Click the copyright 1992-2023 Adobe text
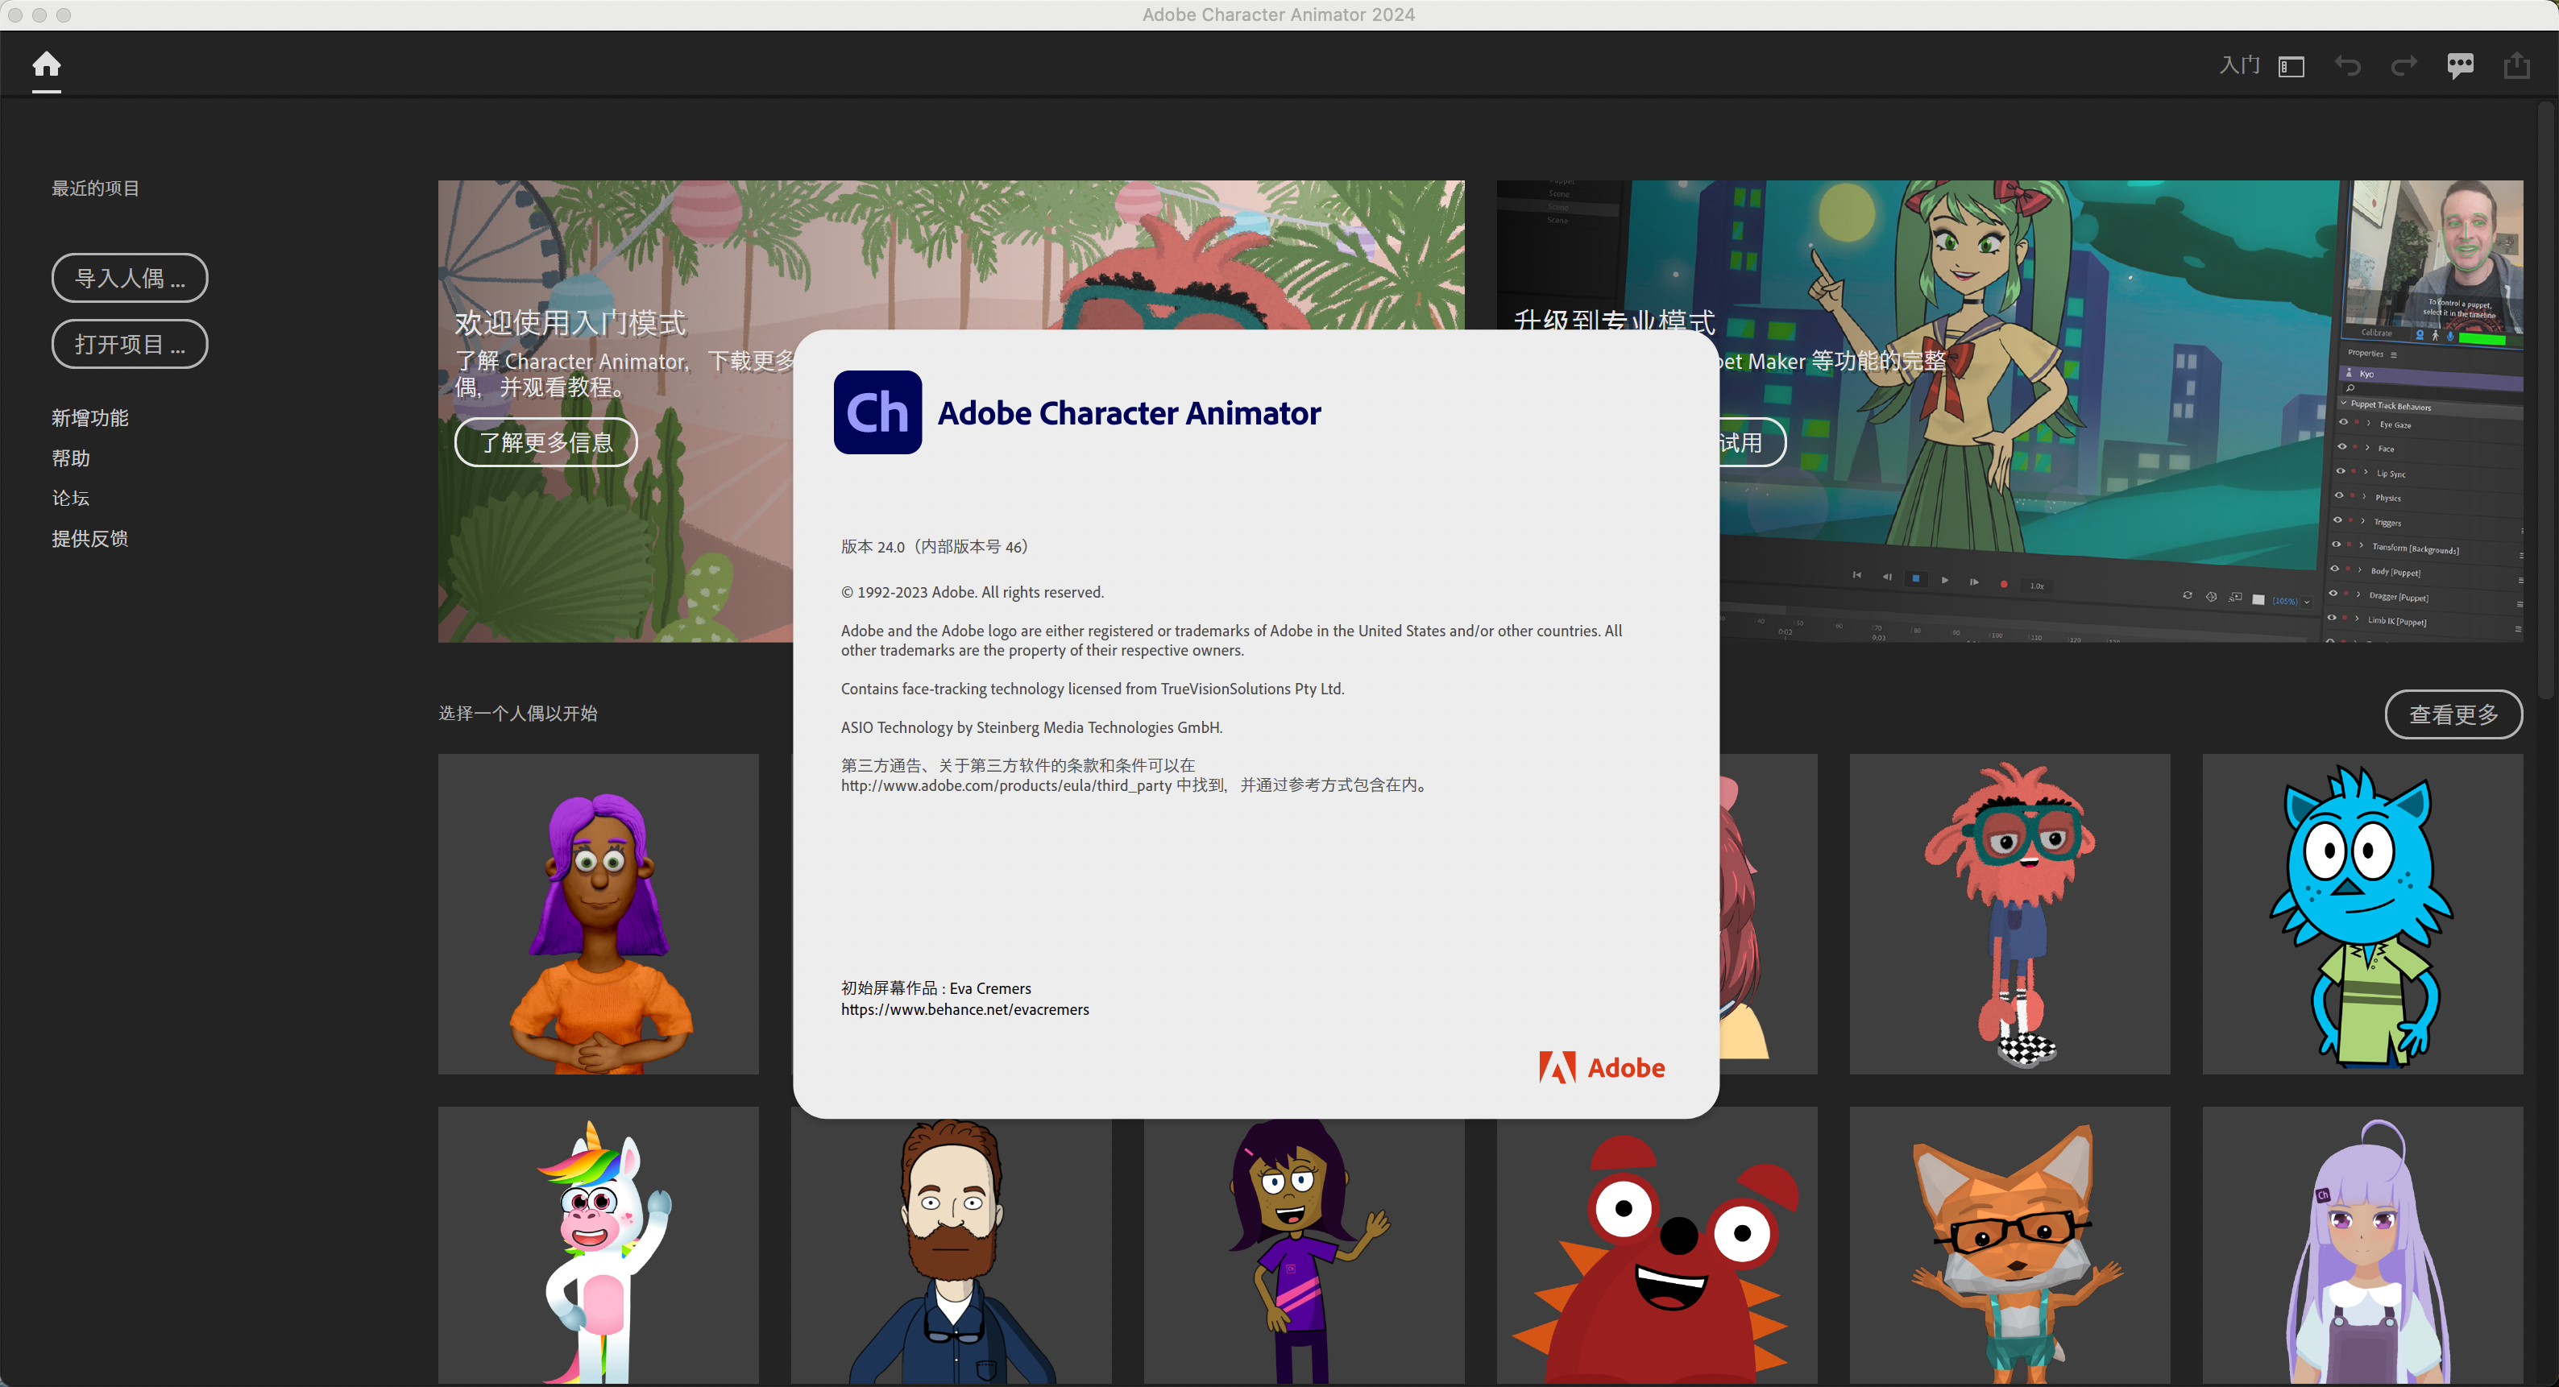This screenshot has height=1387, width=2559. tap(973, 593)
